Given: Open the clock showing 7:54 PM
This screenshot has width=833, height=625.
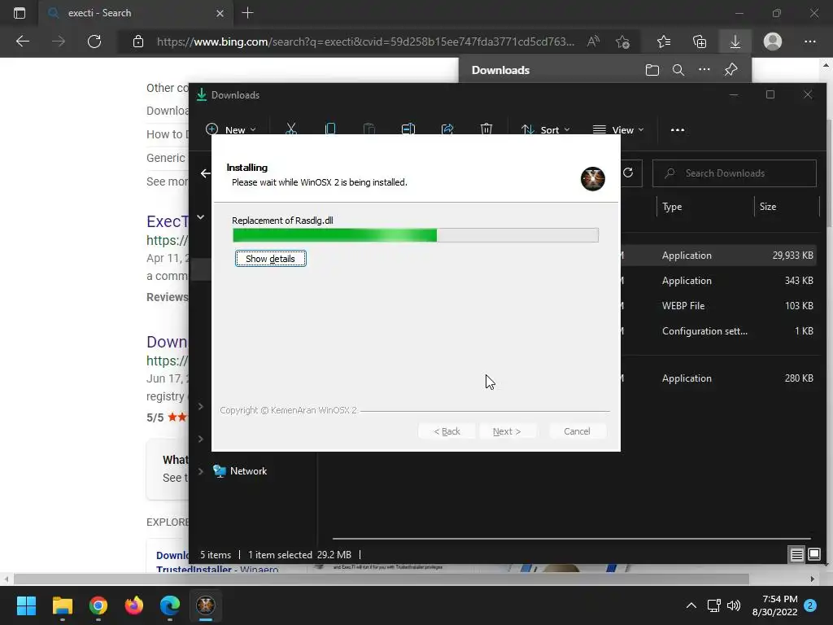Looking at the screenshot, I should coord(774,605).
